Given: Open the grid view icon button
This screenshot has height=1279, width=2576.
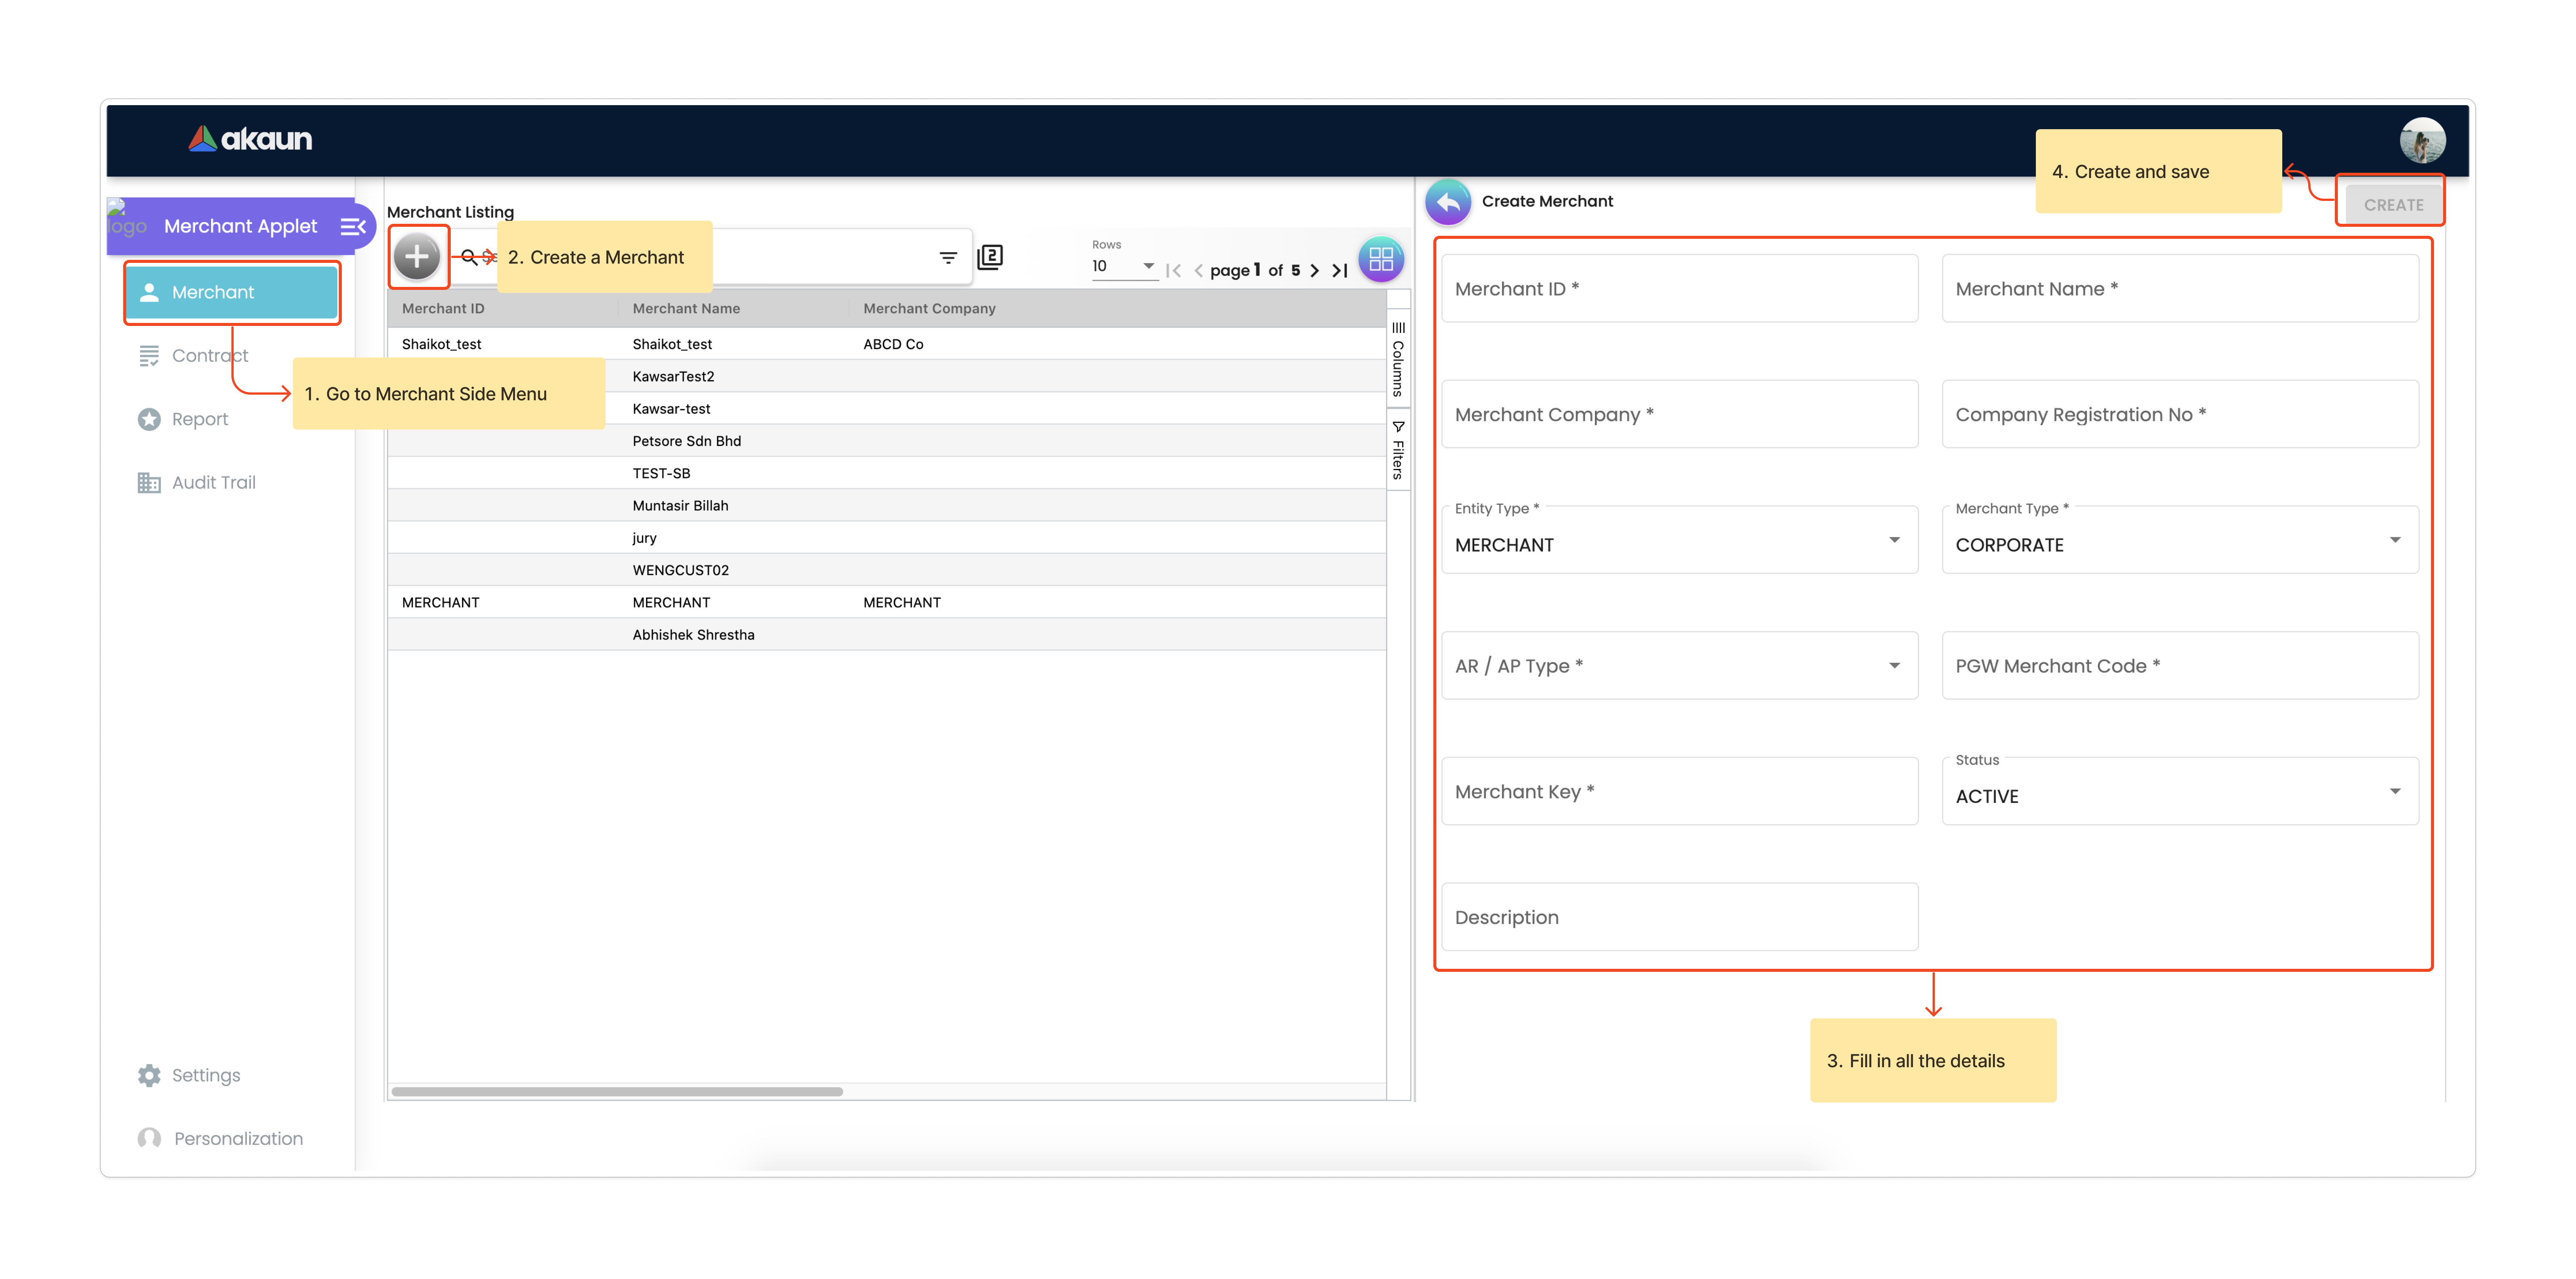Looking at the screenshot, I should (1381, 260).
